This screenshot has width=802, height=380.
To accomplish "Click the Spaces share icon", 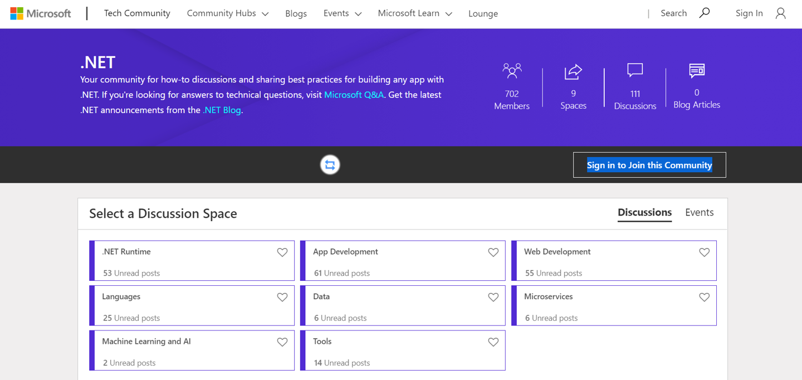I will pos(573,71).
